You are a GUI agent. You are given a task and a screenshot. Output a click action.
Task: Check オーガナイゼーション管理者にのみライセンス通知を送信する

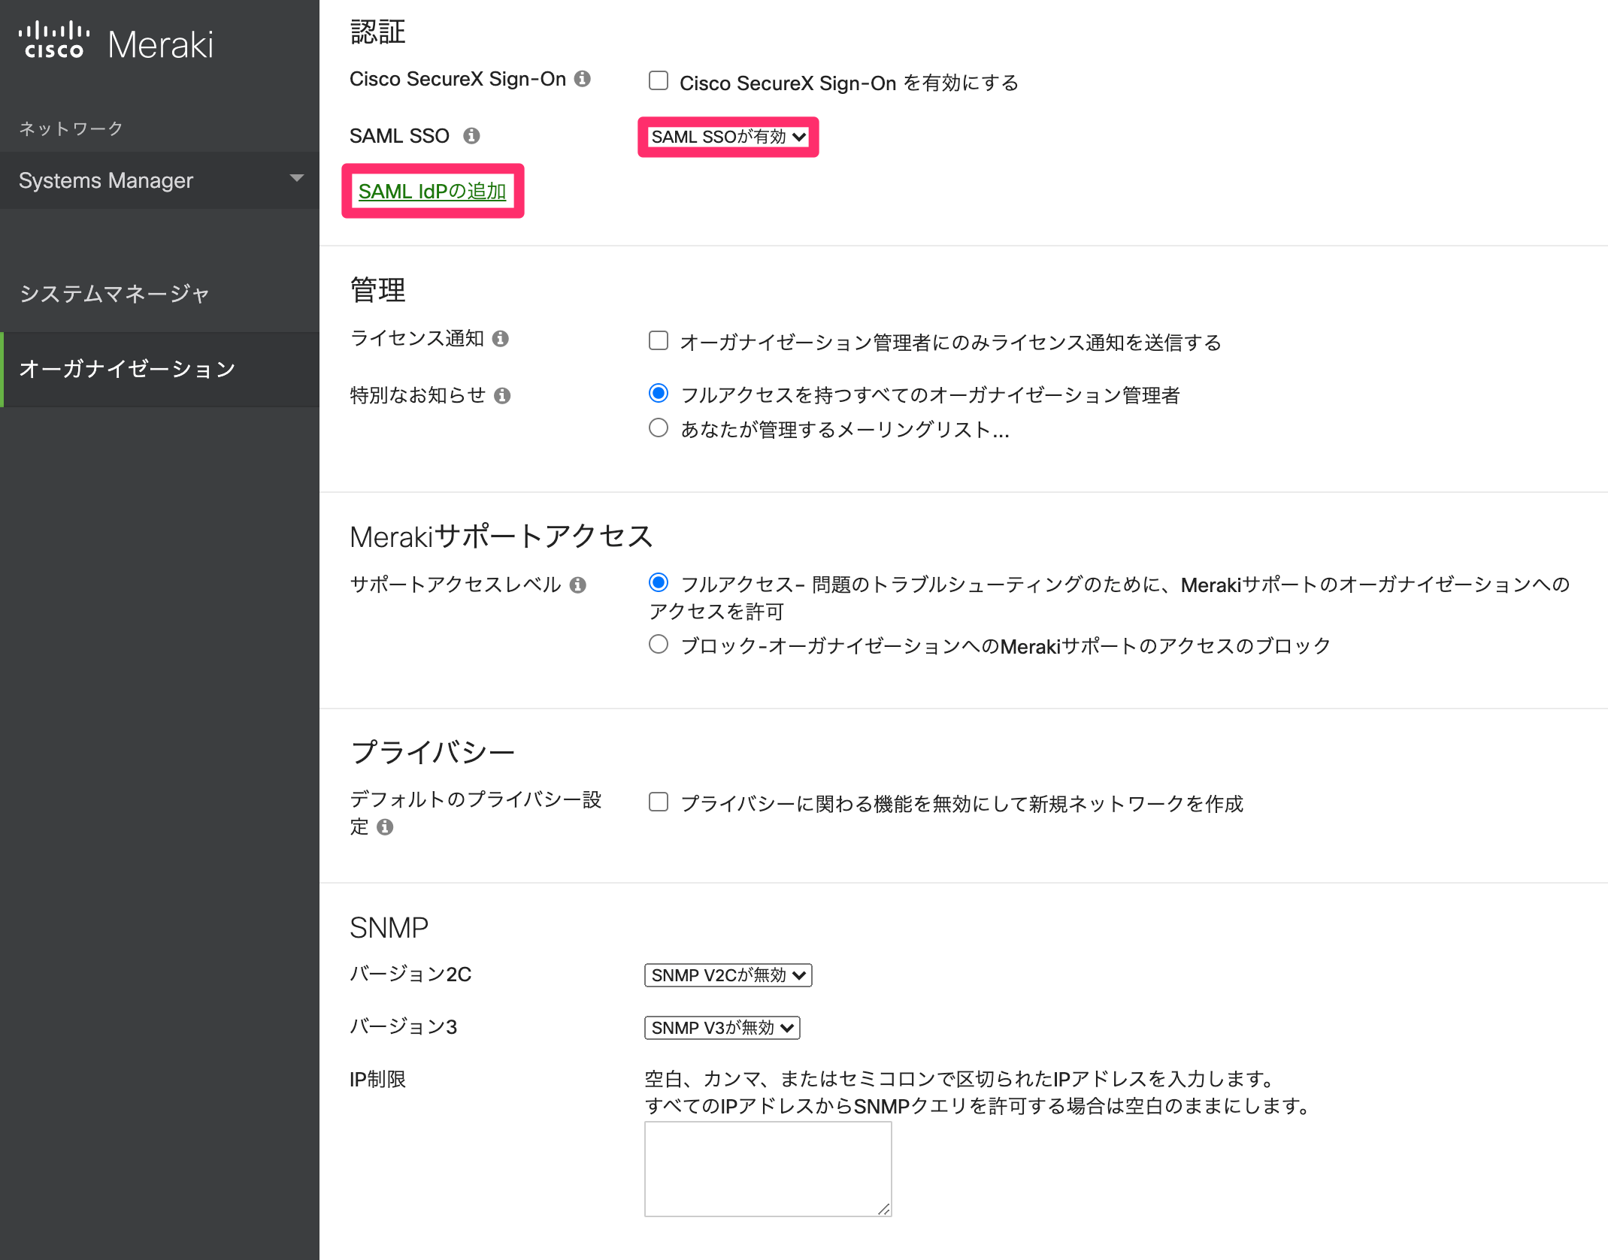pos(659,341)
